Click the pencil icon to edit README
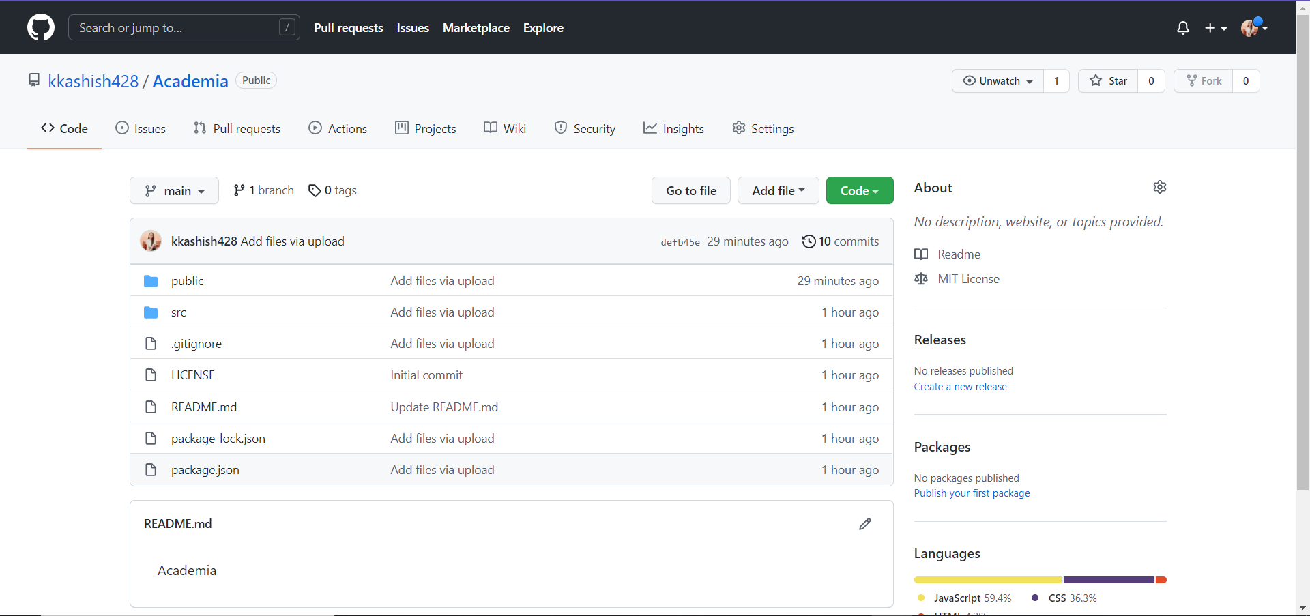 [x=865, y=524]
